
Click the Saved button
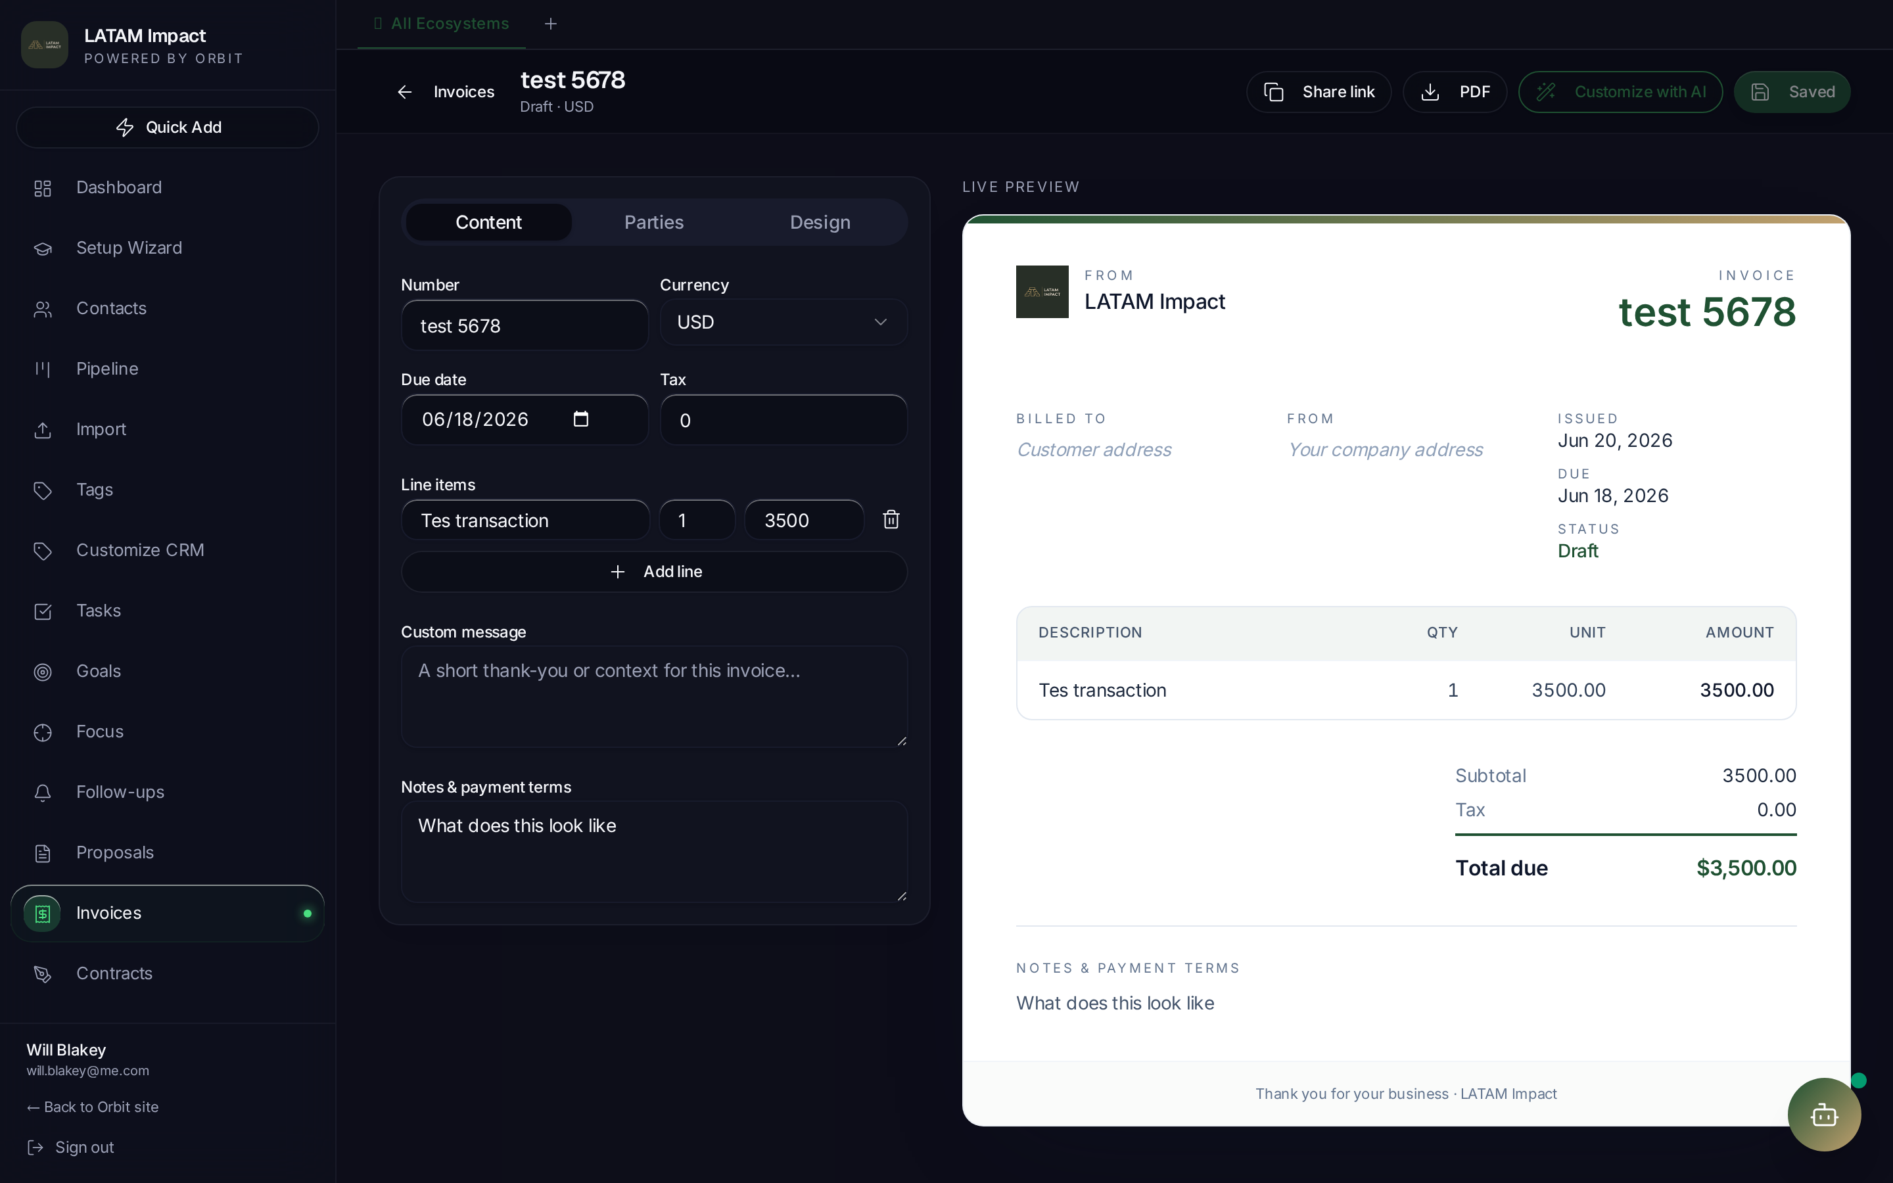pyautogui.click(x=1792, y=92)
